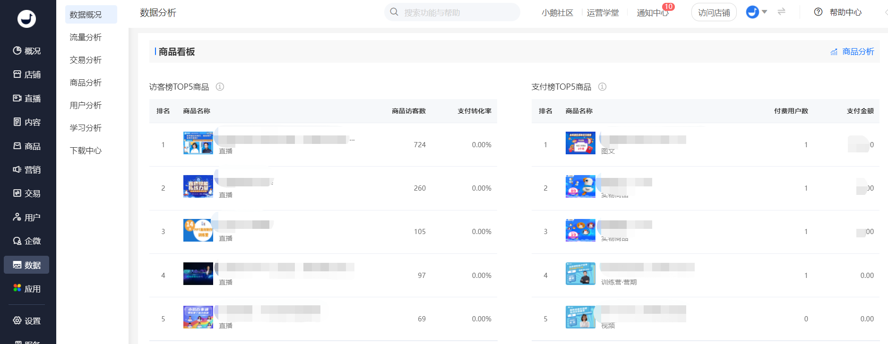Click the 图文 type label
The width and height of the screenshot is (888, 344).
pyautogui.click(x=608, y=151)
